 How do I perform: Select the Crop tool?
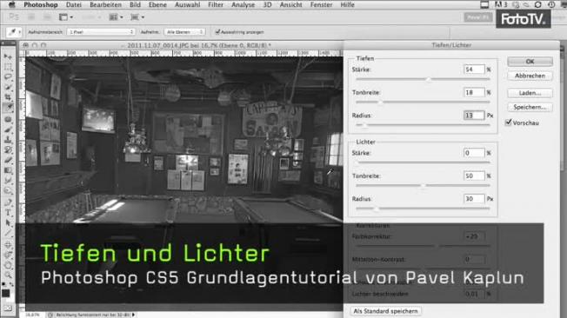click(8, 97)
